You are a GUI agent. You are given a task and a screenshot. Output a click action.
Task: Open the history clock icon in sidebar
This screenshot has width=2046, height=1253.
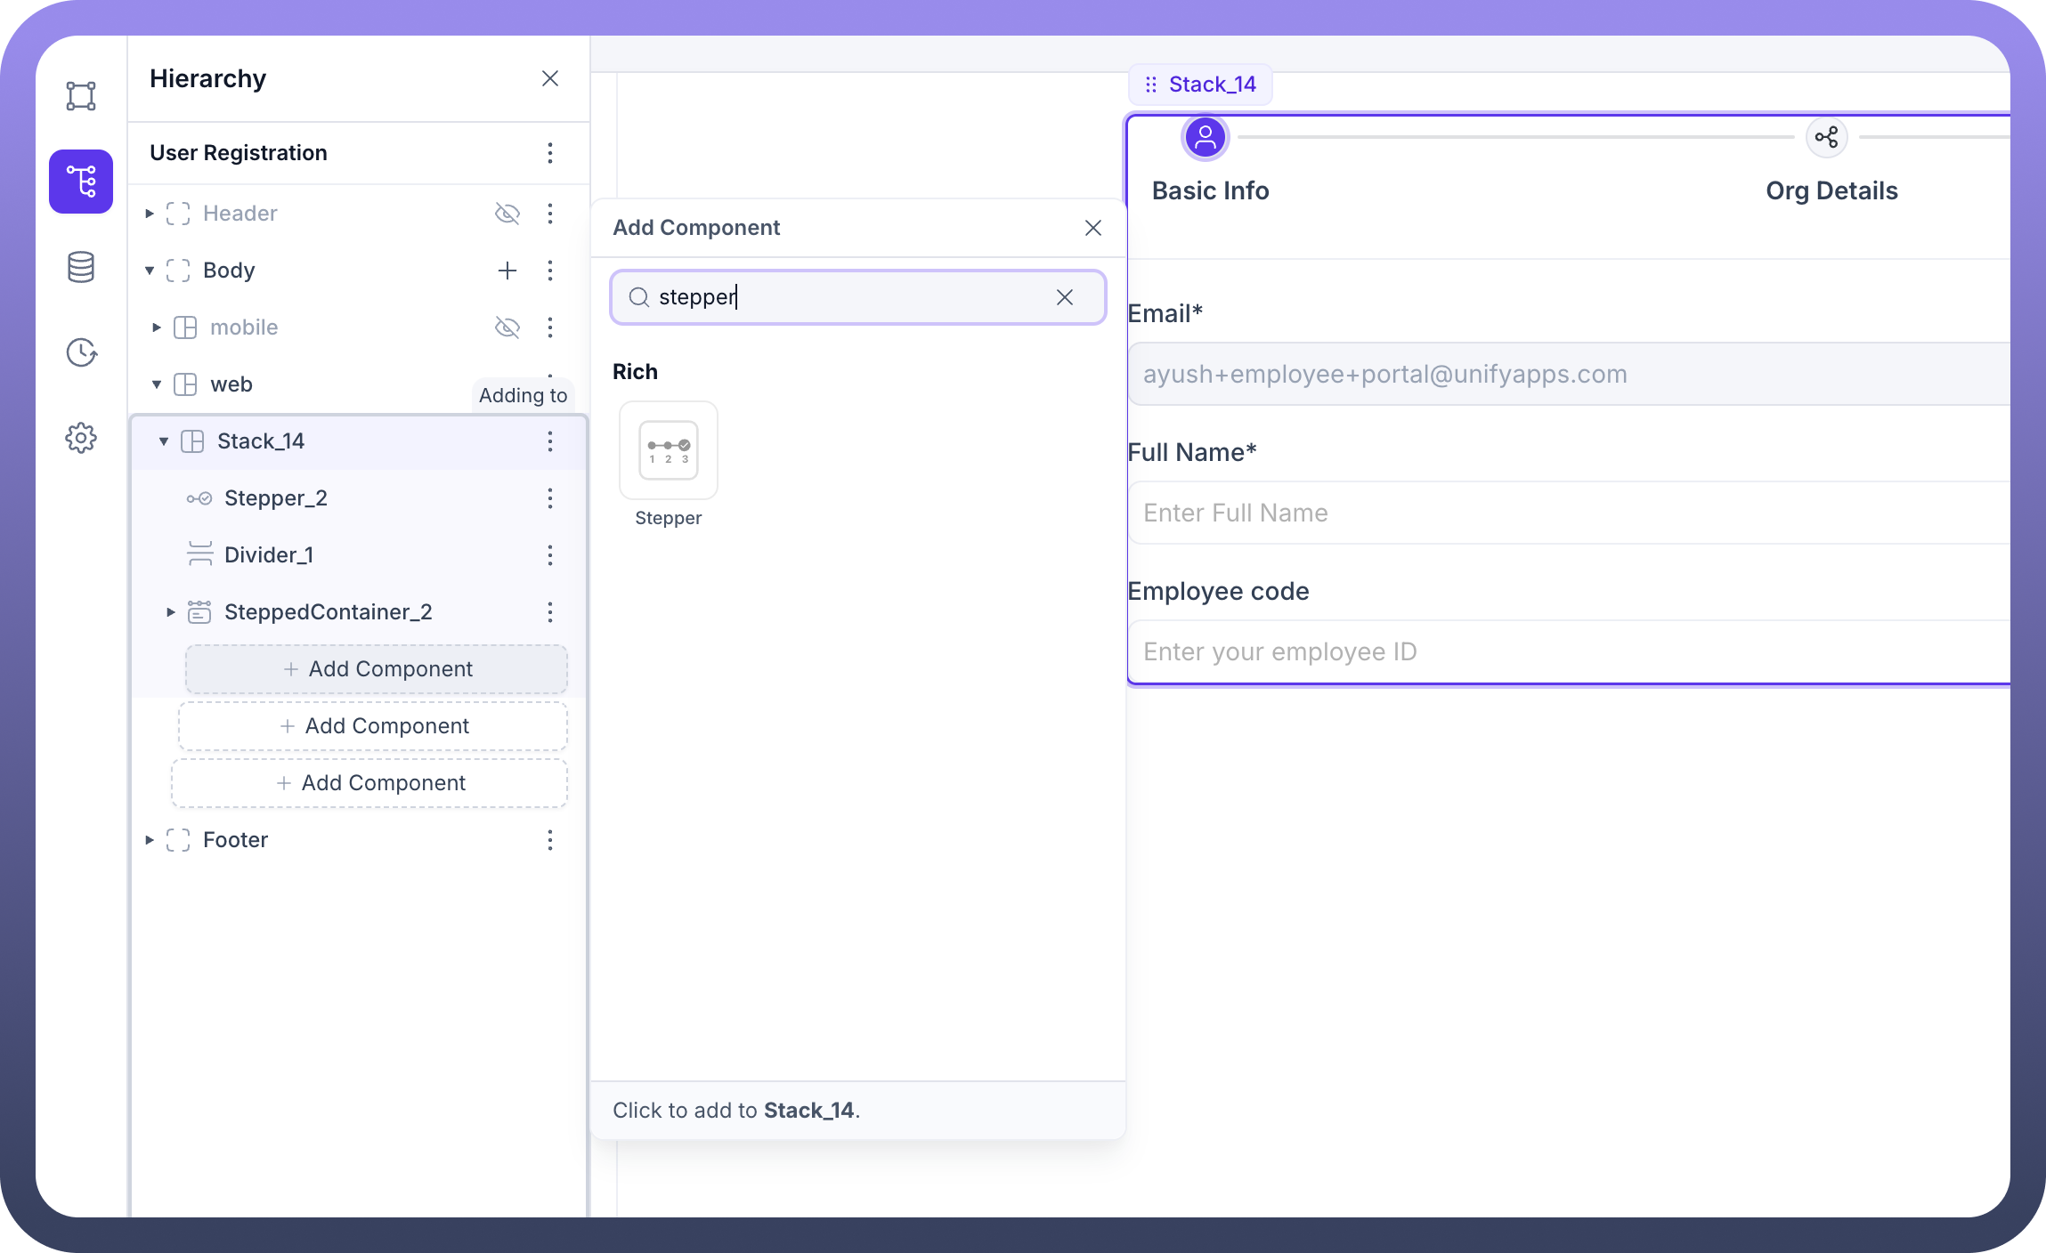[81, 352]
